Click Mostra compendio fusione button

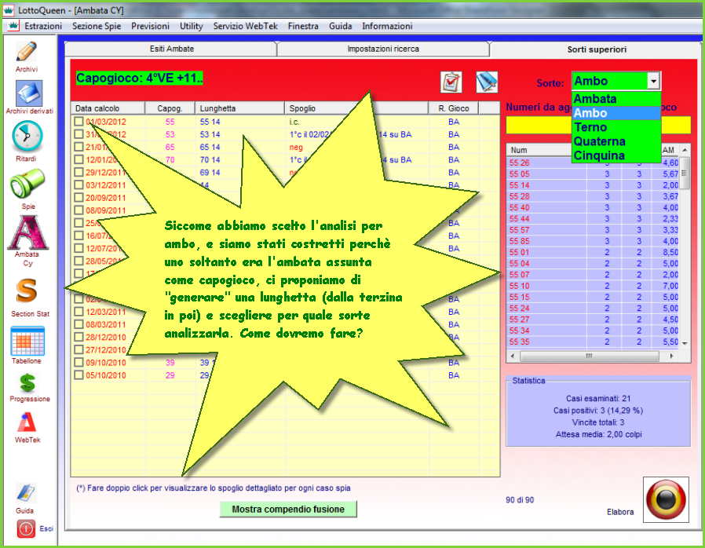288,510
